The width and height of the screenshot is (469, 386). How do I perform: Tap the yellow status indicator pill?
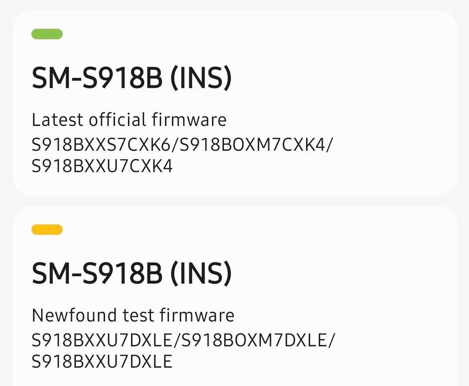(x=47, y=230)
